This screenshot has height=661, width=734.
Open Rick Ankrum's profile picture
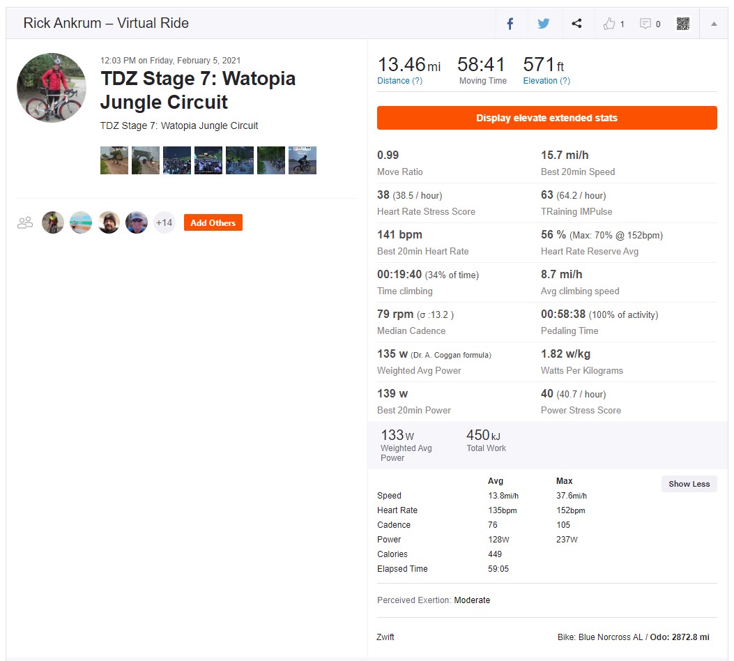(x=52, y=88)
